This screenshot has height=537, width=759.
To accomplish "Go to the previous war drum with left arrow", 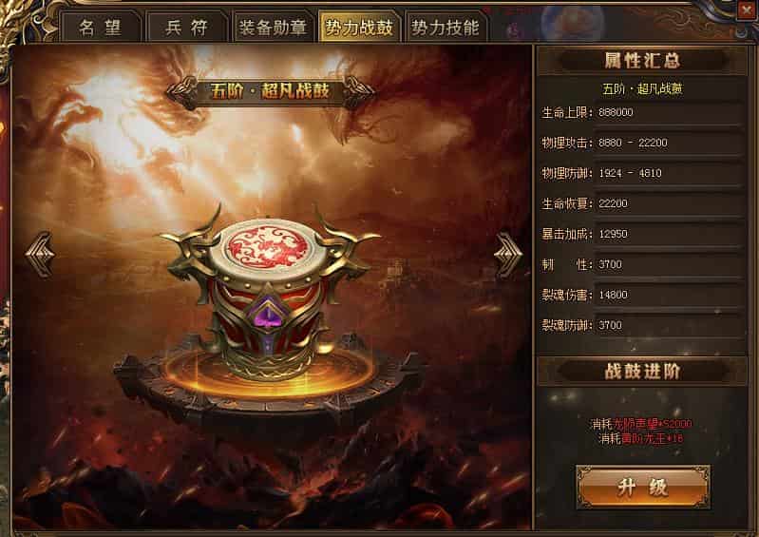I will pos(40,254).
